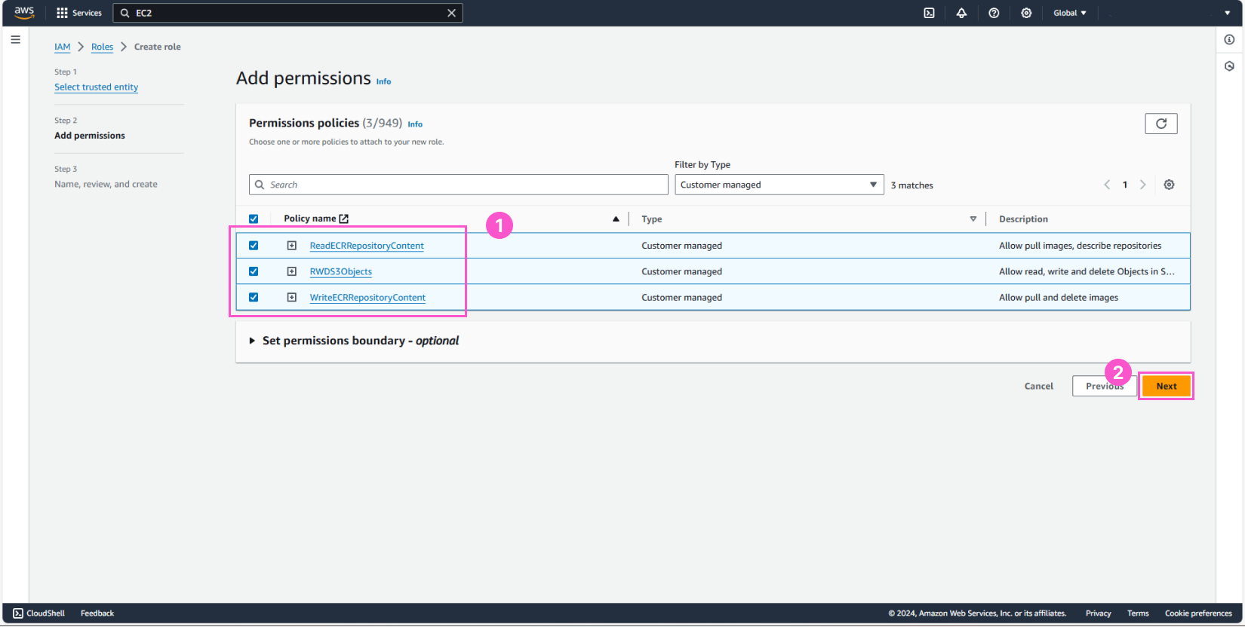Screen dimensions: 1245x627
Task: Expand WriteECRRepositoryContent policy details
Action: point(291,298)
